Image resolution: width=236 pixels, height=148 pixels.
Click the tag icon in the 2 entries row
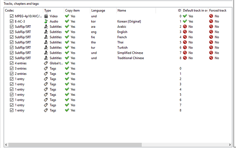pyautogui.click(x=46, y=74)
